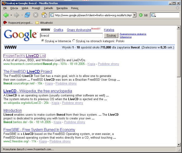This screenshot has width=182, height=153.
Task: Open the Rozpocznij przygod... bookmark
Action: (18, 22)
